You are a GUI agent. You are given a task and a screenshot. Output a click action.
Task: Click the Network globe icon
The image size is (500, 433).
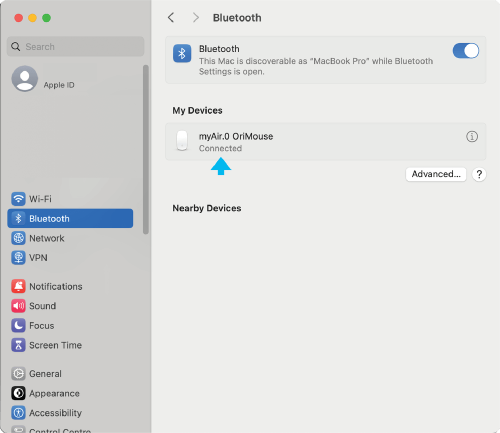click(18, 238)
